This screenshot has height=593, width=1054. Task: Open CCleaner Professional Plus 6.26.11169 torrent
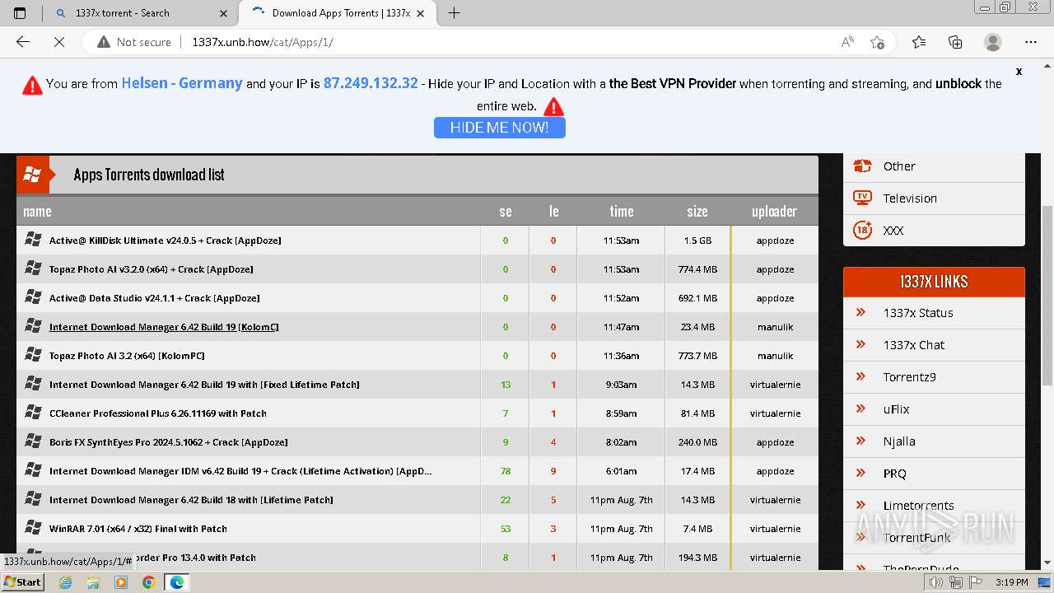(x=158, y=413)
